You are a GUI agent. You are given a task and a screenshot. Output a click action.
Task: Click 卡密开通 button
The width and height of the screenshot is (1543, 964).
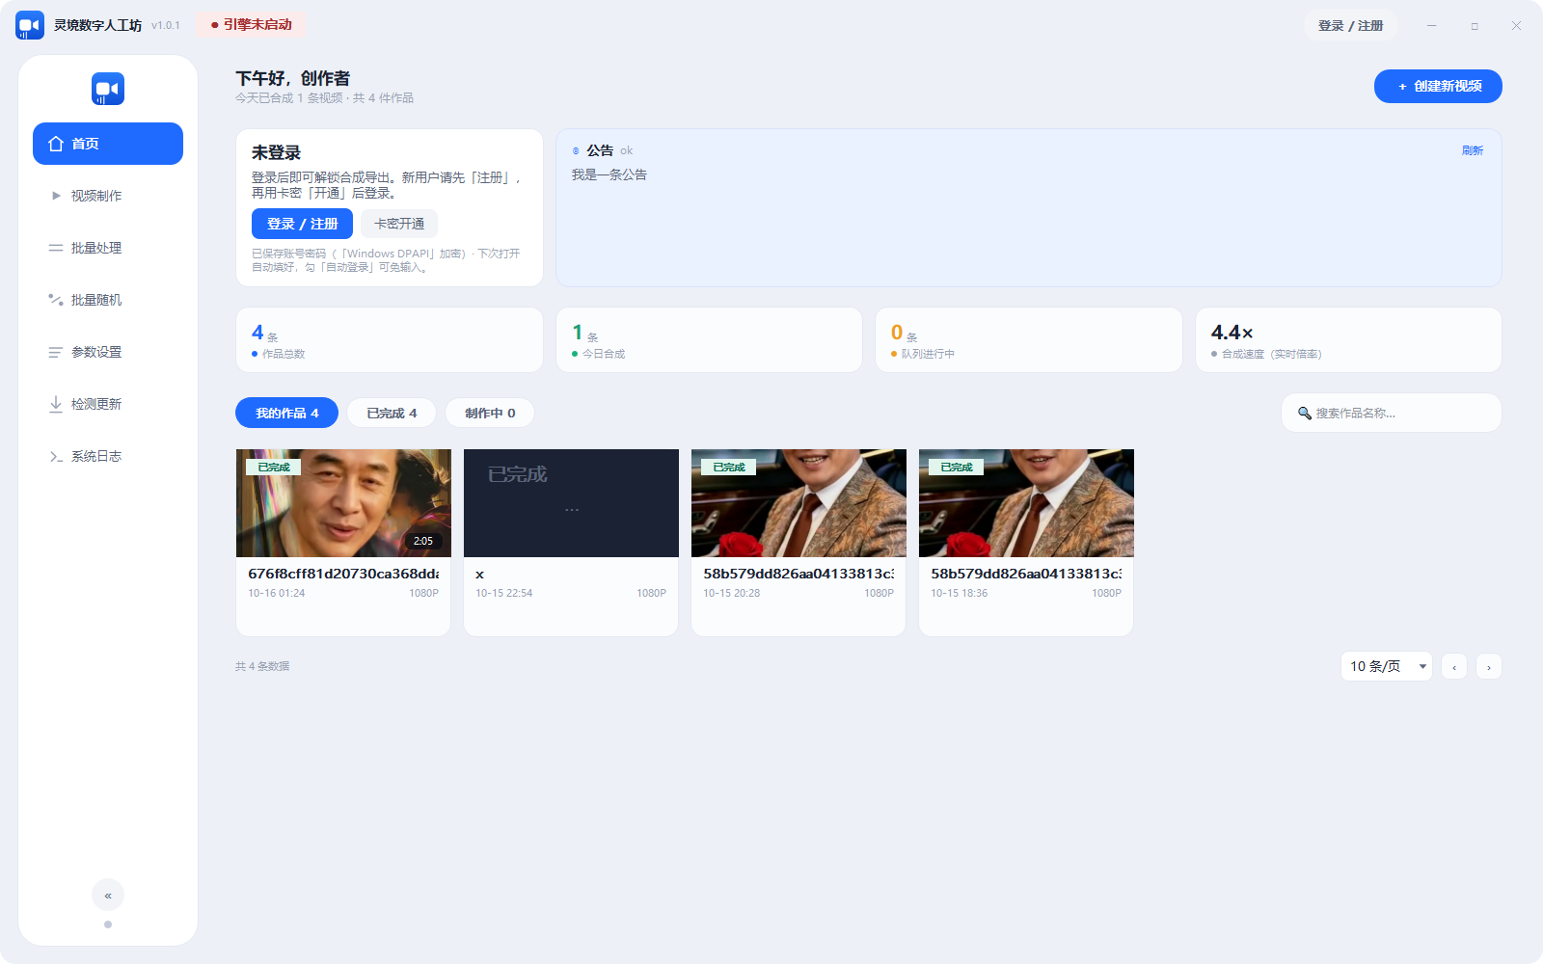(399, 224)
